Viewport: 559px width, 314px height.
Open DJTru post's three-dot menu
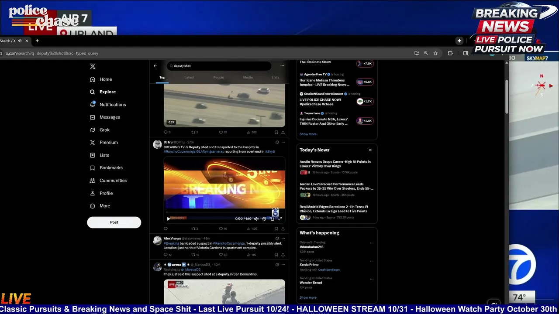click(283, 142)
